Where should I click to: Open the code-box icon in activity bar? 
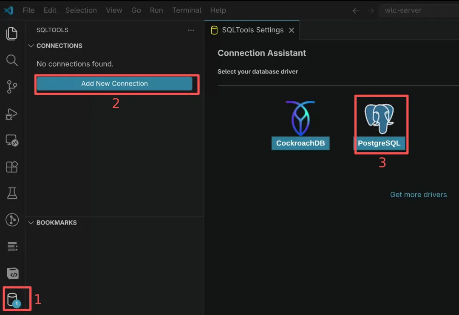(13, 274)
